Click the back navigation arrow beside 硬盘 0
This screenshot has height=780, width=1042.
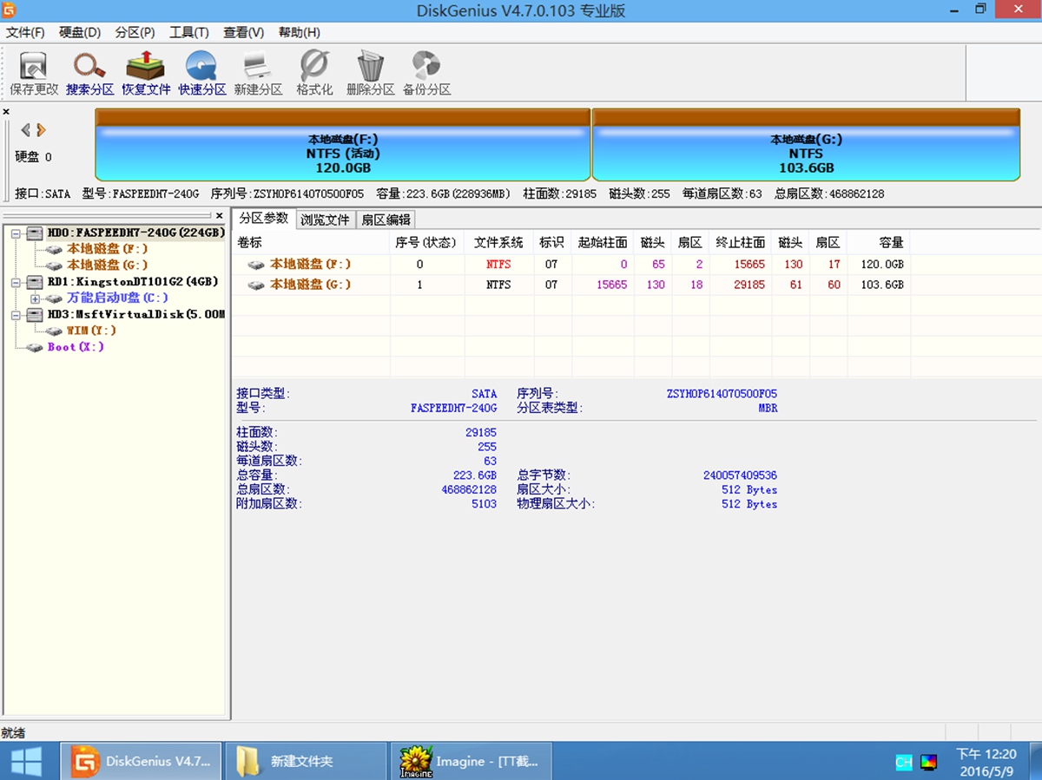pos(24,129)
